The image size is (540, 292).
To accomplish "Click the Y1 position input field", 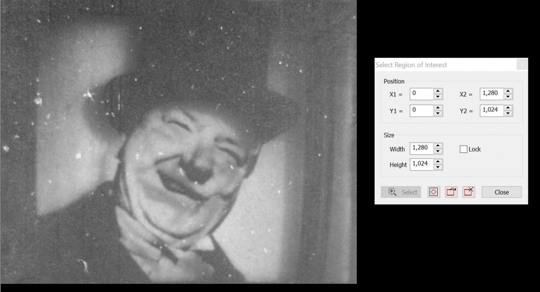I will pos(422,111).
